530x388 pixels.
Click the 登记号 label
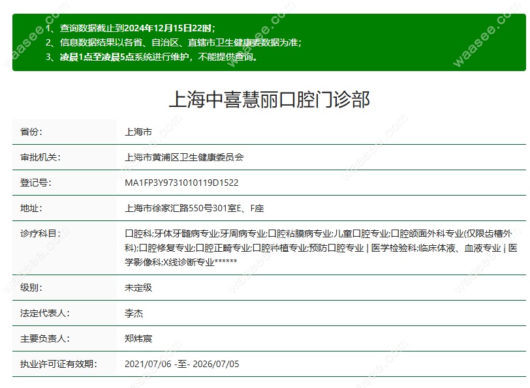tap(35, 183)
